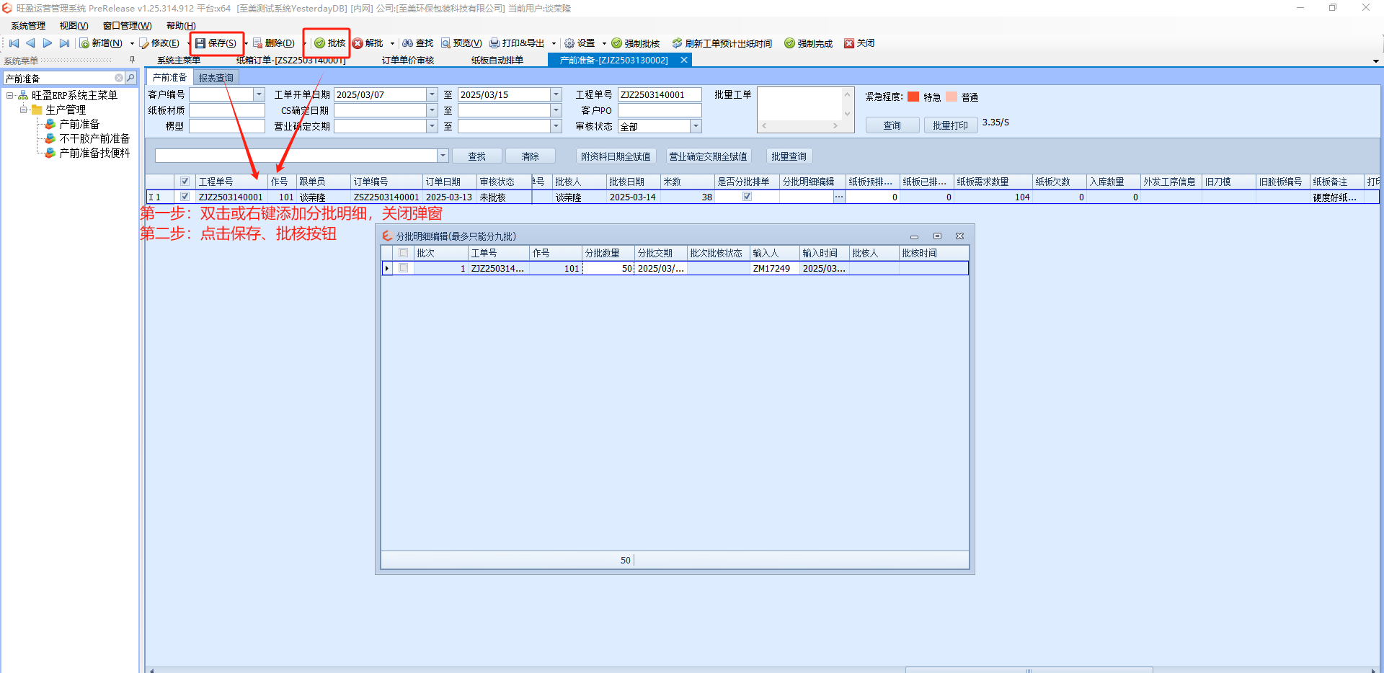
Task: Open 预览(V) print preview
Action: point(462,43)
